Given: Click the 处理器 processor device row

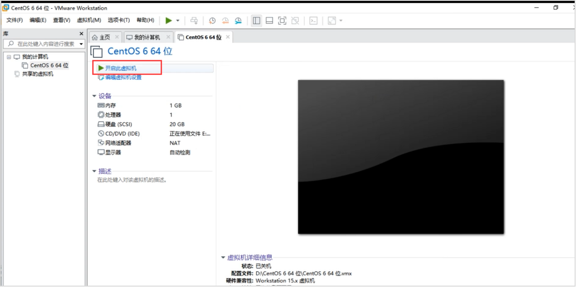Looking at the screenshot, I should [155, 115].
